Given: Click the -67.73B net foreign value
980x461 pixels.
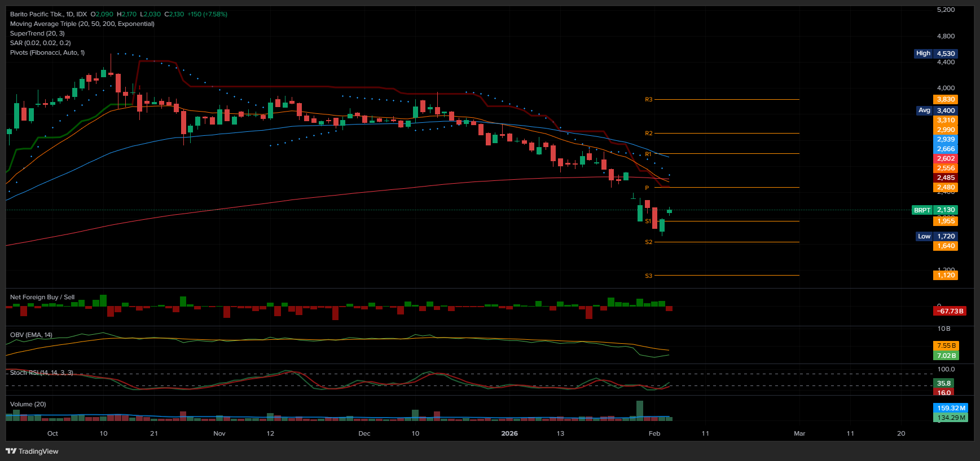Looking at the screenshot, I should pyautogui.click(x=950, y=311).
